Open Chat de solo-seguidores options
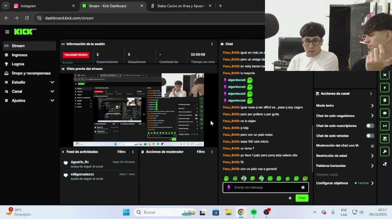 (345, 116)
